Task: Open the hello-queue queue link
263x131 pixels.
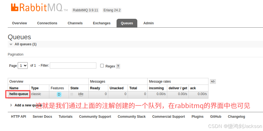Action: [19, 94]
